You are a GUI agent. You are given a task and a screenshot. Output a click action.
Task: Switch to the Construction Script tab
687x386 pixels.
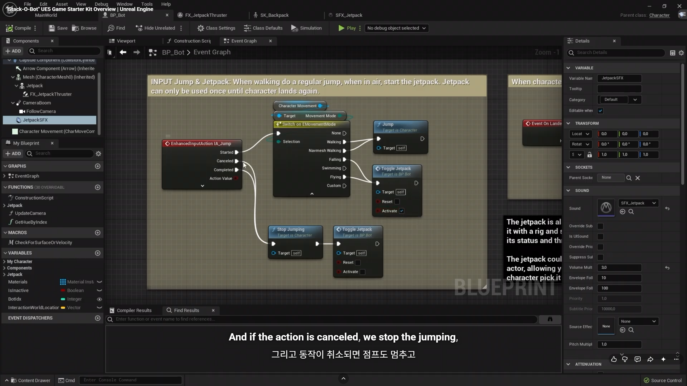[x=189, y=41]
